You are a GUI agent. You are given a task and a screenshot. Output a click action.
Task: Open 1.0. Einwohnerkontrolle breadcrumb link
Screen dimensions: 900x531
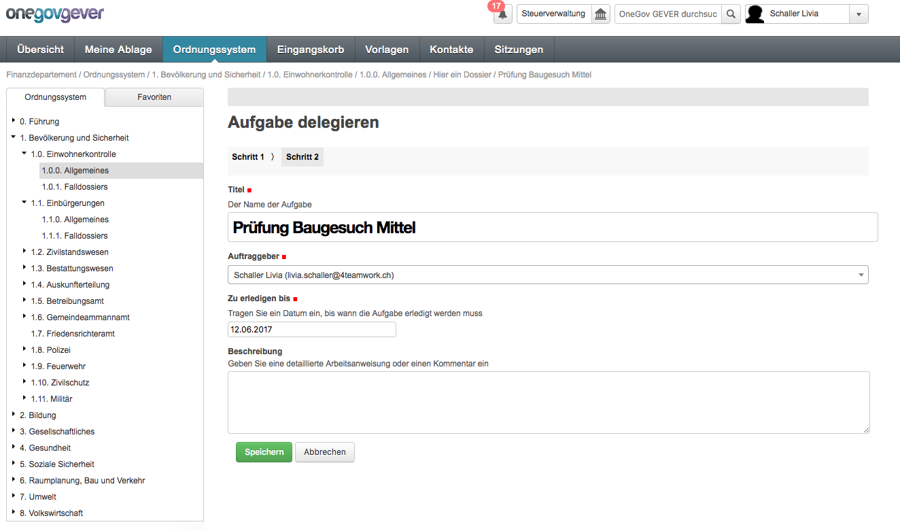point(310,75)
